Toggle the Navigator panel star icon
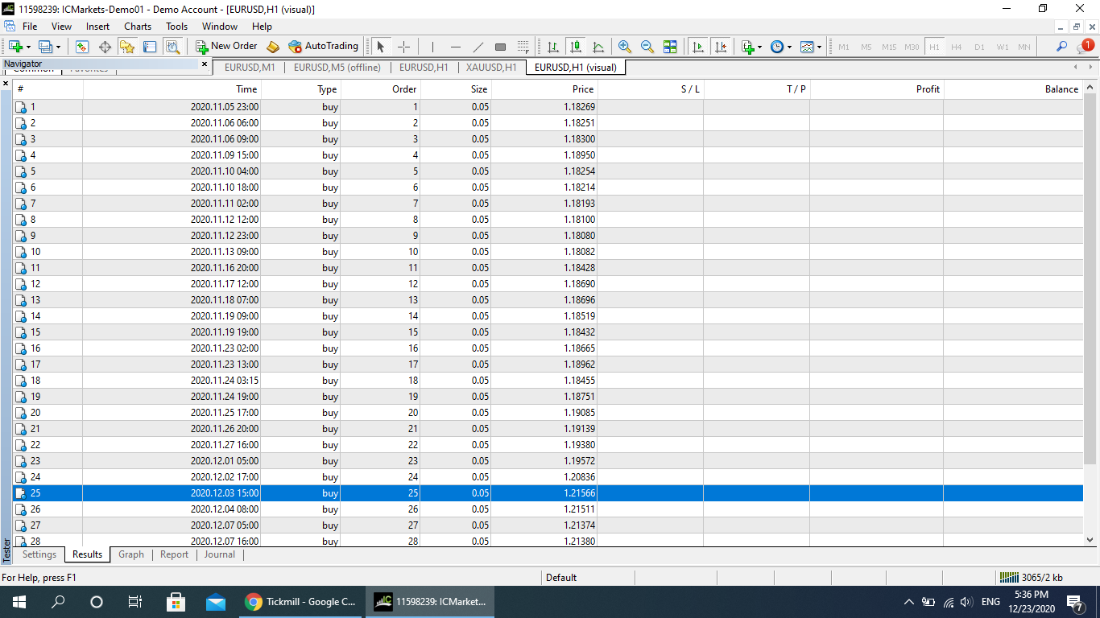Screen dimensions: 1100x618 tap(127, 47)
